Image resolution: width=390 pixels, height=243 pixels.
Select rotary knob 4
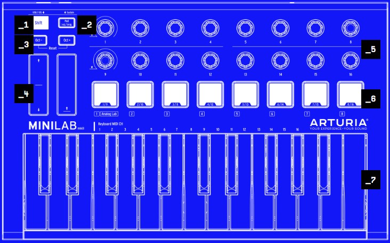pos(210,28)
